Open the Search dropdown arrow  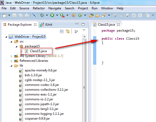click(109, 15)
